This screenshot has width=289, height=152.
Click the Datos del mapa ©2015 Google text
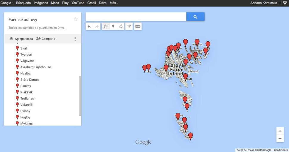[254, 150]
